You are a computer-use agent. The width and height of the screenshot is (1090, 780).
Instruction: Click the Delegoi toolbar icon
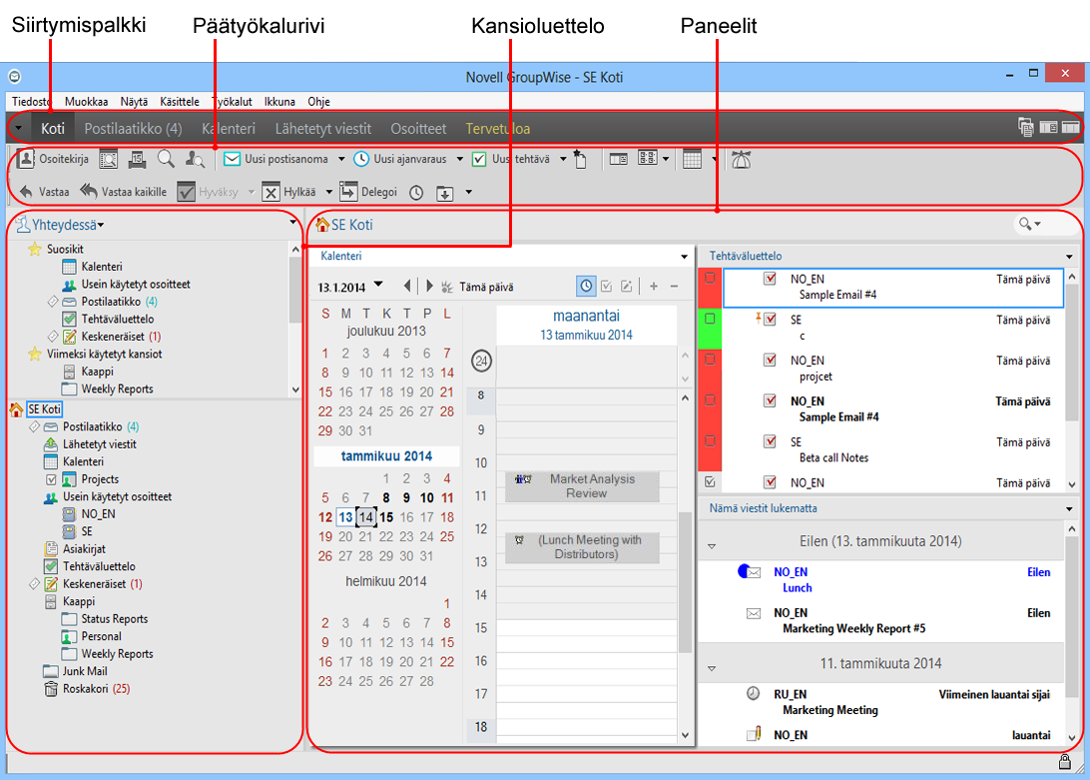(348, 191)
